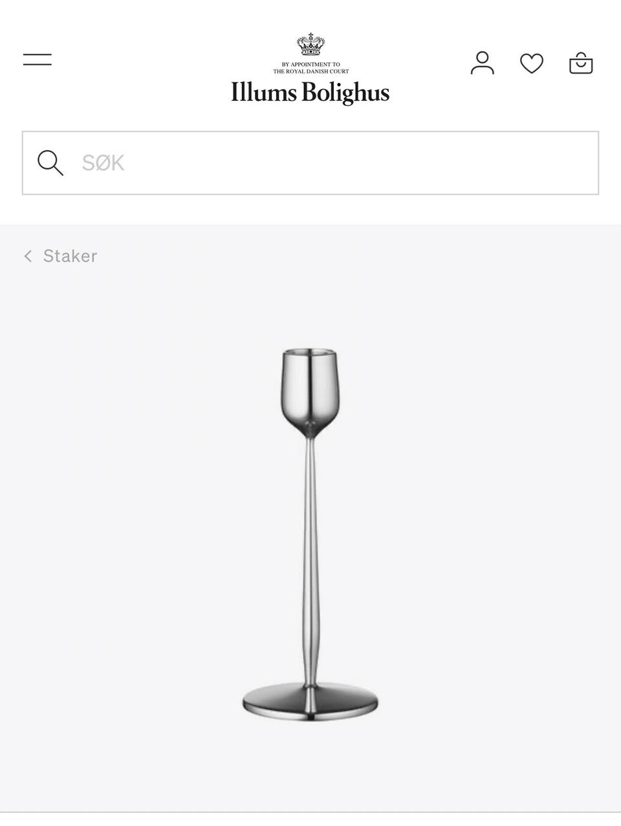Click the magnifying glass search icon
621x826 pixels.
[x=50, y=163]
